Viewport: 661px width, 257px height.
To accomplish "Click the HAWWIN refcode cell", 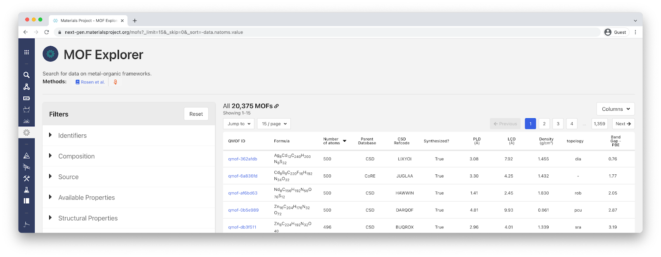I will [404, 193].
